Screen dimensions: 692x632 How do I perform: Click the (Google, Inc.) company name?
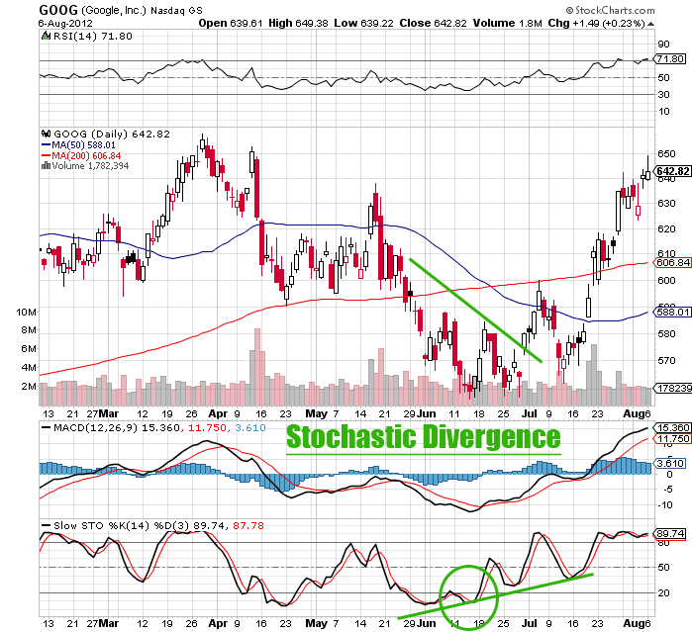pyautogui.click(x=114, y=10)
